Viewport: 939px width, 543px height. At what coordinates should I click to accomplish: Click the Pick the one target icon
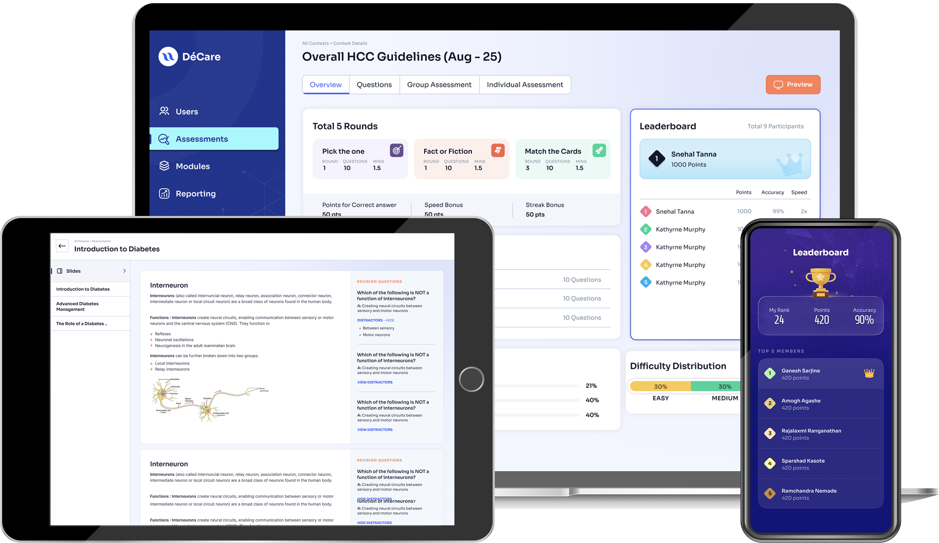(x=396, y=150)
